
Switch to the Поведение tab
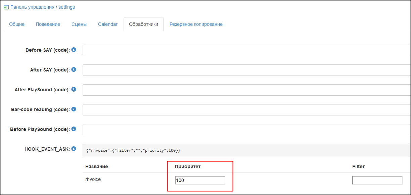(x=48, y=24)
